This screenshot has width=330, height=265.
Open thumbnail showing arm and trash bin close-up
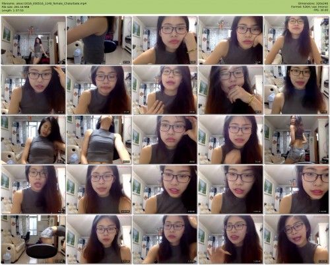pyautogui.click(x=99, y=40)
